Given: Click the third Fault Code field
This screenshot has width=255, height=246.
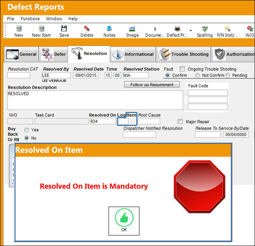Looking at the screenshot, I should (208, 107).
